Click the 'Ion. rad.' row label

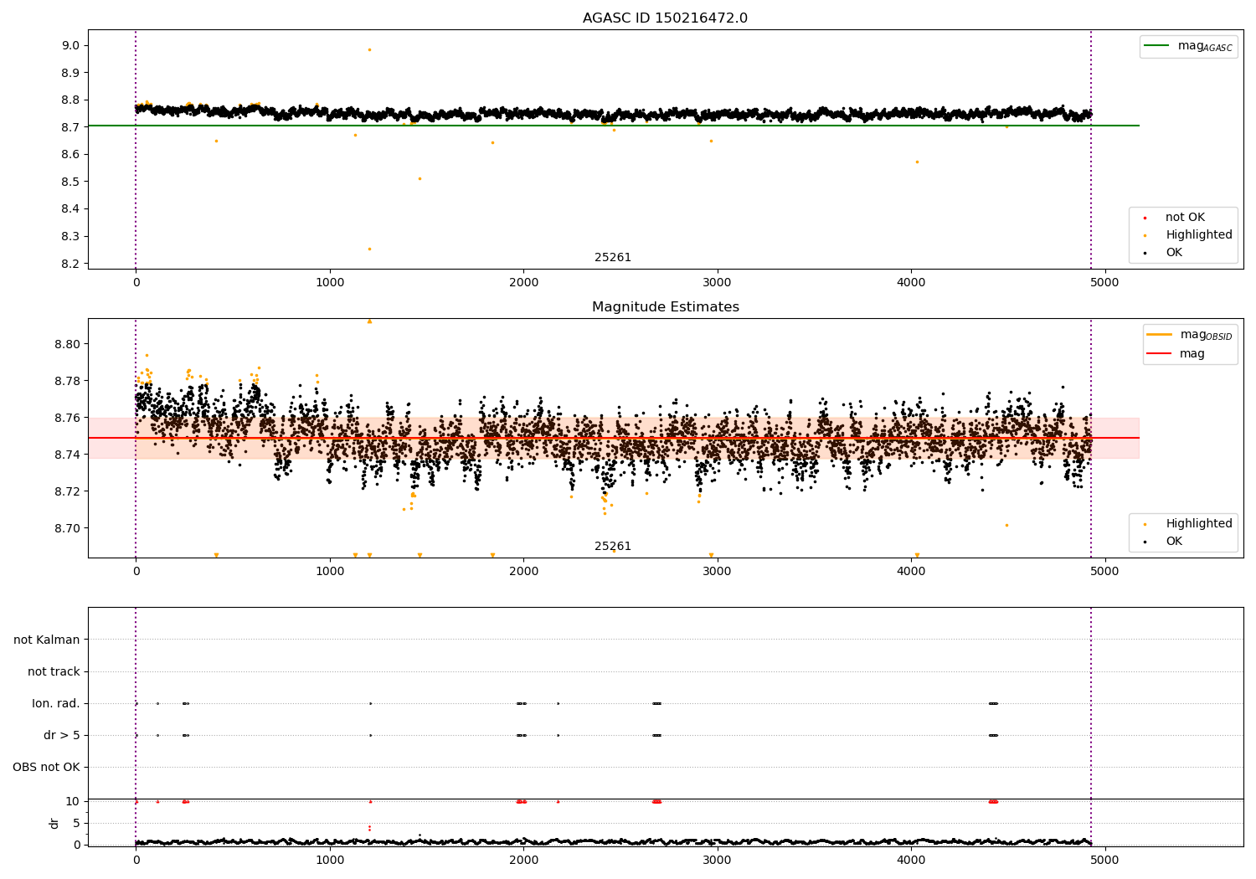point(56,703)
